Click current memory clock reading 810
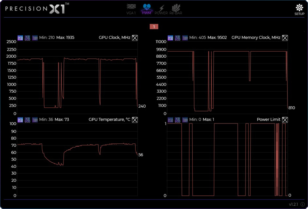This screenshot has height=209, width=308. tap(291, 108)
